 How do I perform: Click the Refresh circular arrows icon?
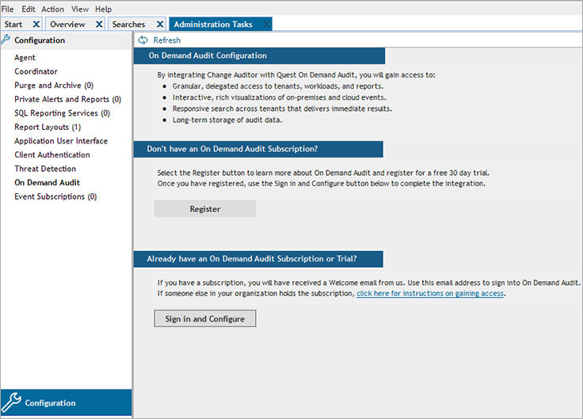coord(143,40)
